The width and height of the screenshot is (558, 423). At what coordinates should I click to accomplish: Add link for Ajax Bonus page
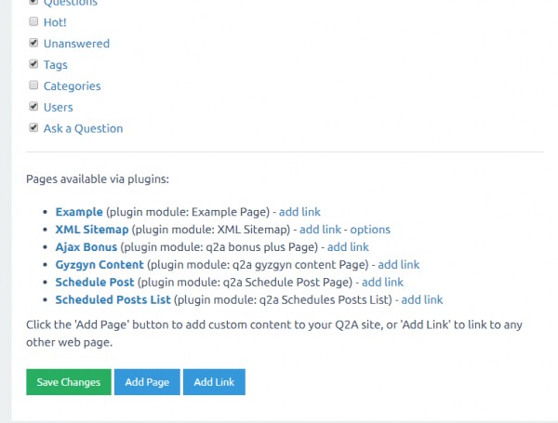pyautogui.click(x=348, y=247)
